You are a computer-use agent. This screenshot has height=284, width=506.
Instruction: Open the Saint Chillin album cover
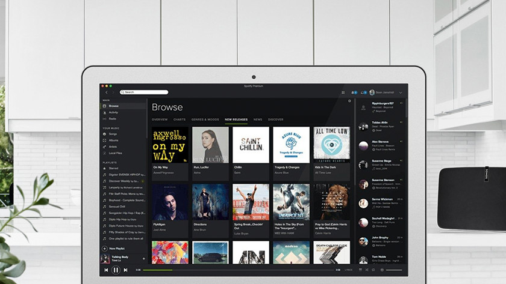click(x=251, y=145)
